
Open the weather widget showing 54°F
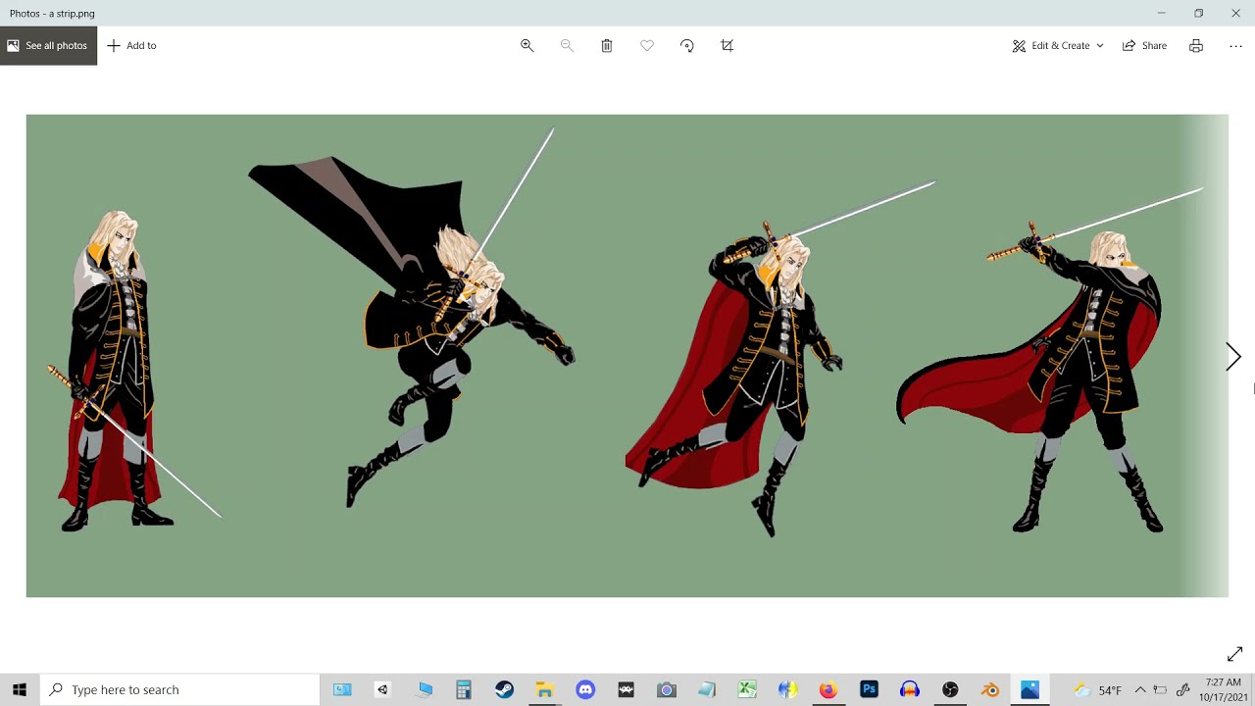click(1098, 689)
